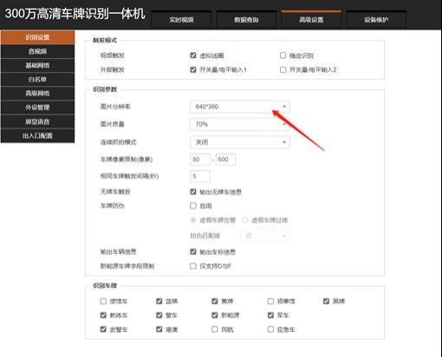Select 高级网络 in the sidebar
This screenshot has width=442, height=357.
pyautogui.click(x=37, y=94)
